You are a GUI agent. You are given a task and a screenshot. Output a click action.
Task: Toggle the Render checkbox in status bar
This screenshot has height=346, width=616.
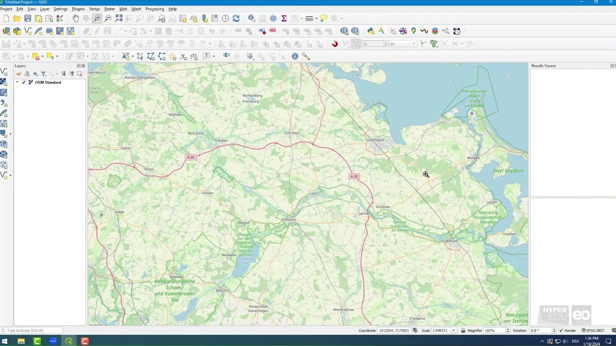[561, 331]
